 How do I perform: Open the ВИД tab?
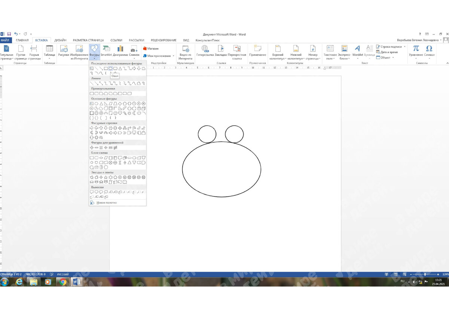point(186,40)
